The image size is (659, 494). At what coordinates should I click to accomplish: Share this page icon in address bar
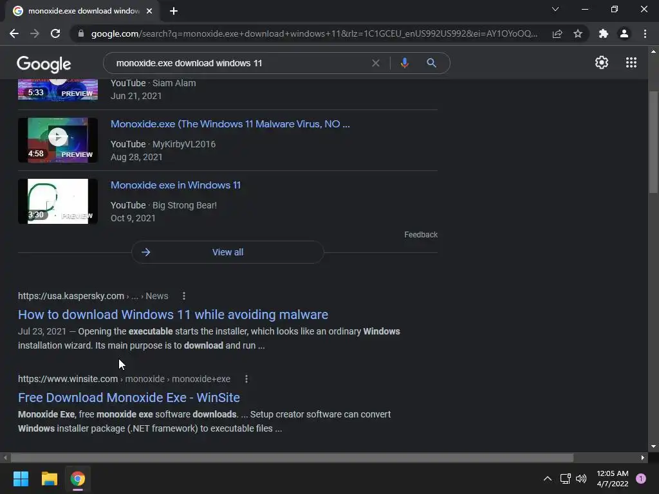[x=557, y=33]
